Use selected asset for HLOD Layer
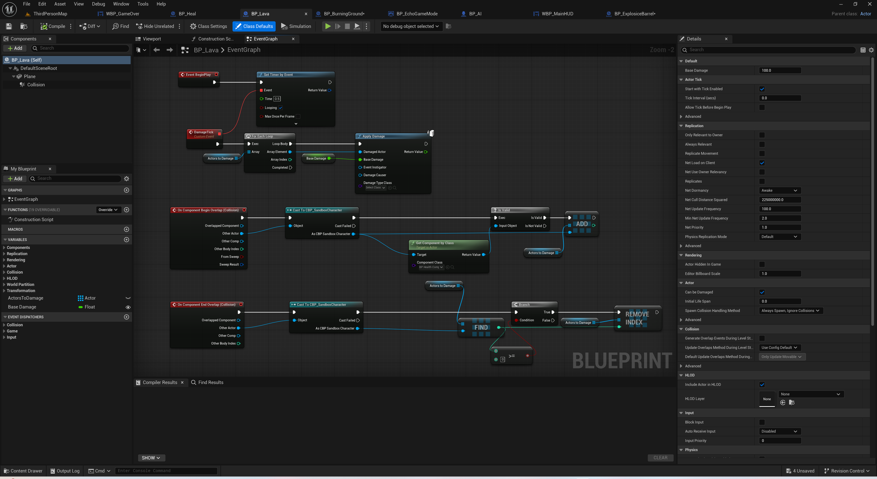The width and height of the screenshot is (877, 479). coord(783,403)
